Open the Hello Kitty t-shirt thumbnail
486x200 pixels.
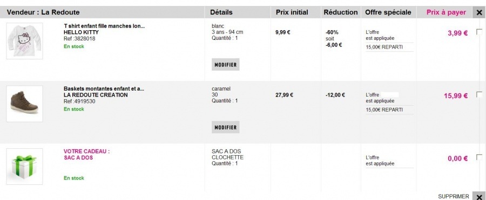click(x=24, y=41)
